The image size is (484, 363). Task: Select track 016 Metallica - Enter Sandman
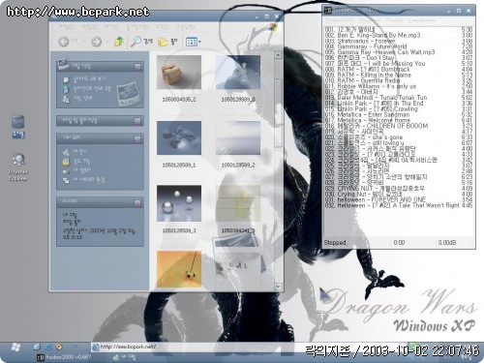click(399, 114)
